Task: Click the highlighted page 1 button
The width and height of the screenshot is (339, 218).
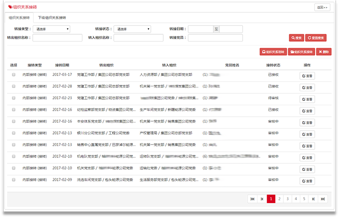Action: tap(271, 199)
